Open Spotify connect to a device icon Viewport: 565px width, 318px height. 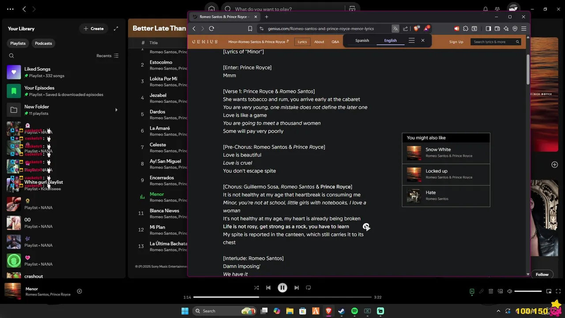(500, 291)
